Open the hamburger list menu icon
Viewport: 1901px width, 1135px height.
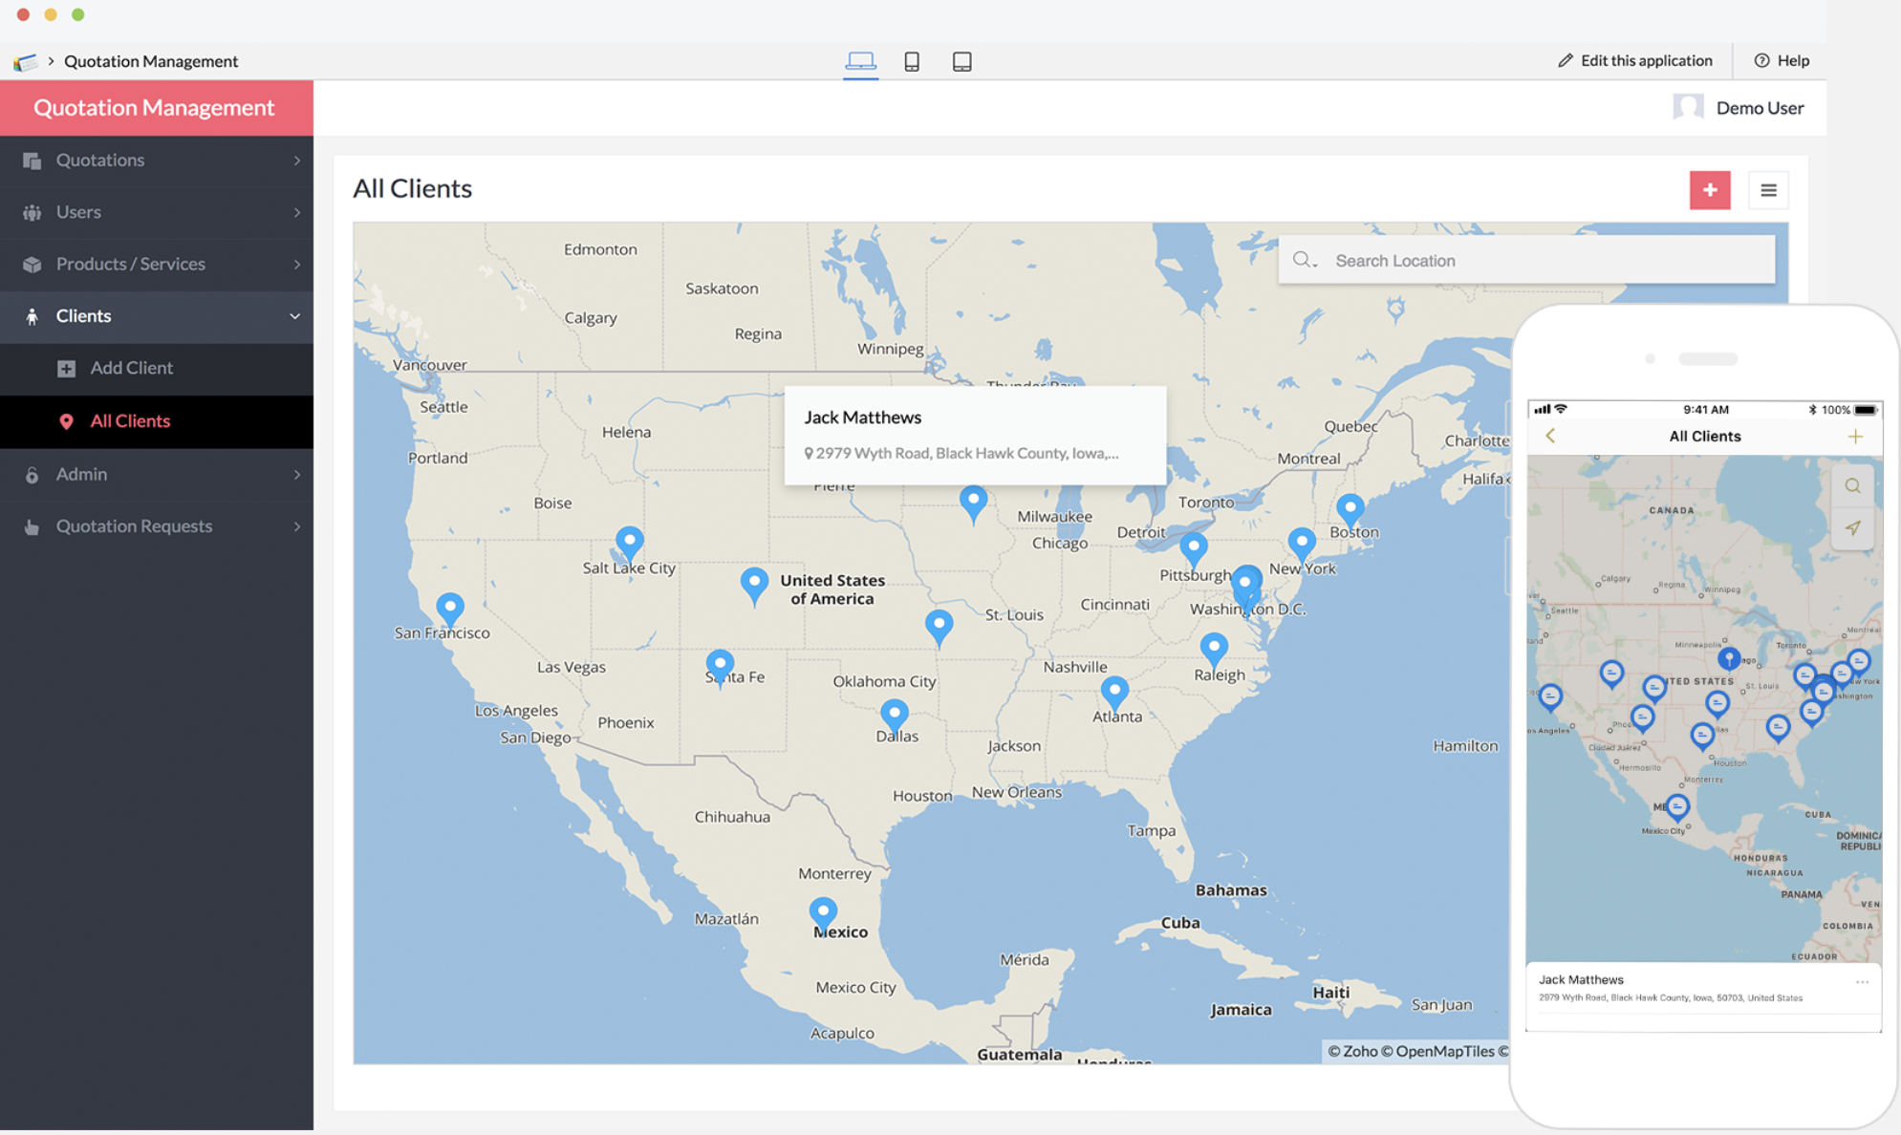[x=1768, y=190]
